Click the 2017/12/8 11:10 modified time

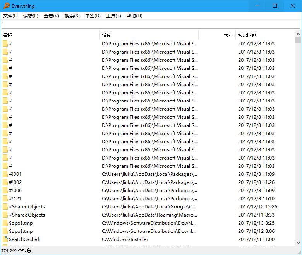pos(256,198)
